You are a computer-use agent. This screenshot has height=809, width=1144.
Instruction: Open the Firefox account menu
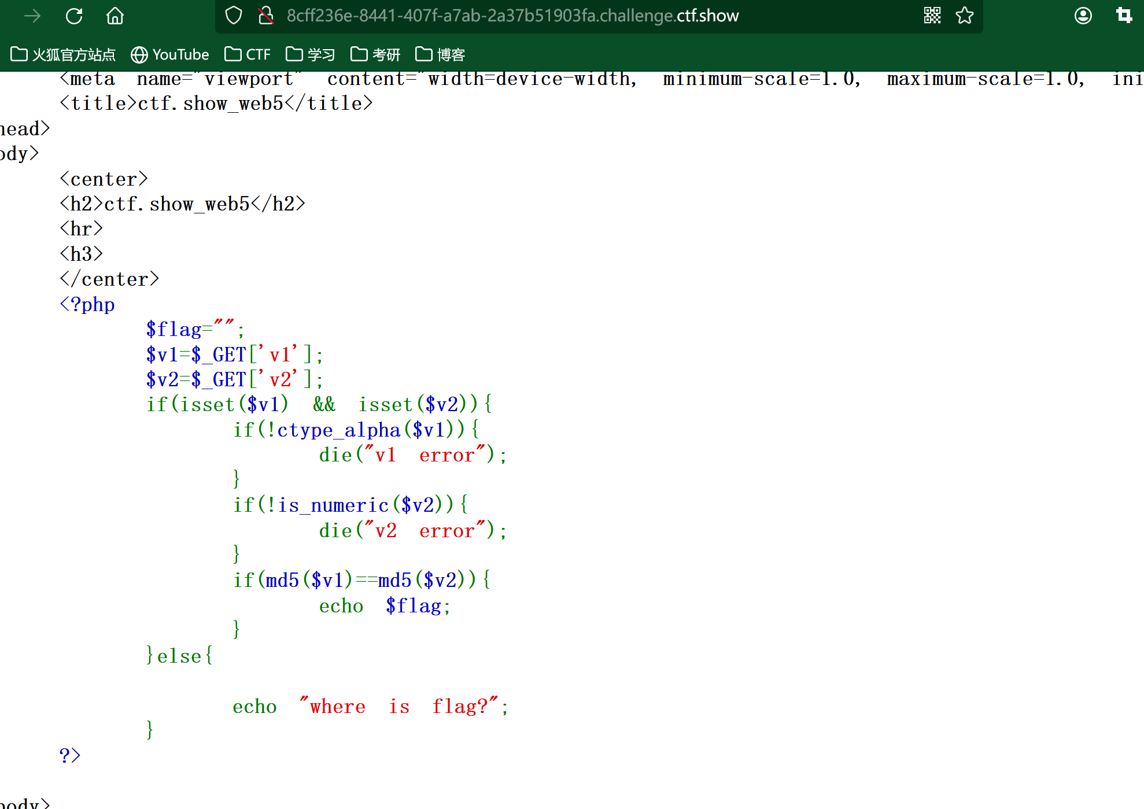click(1083, 16)
